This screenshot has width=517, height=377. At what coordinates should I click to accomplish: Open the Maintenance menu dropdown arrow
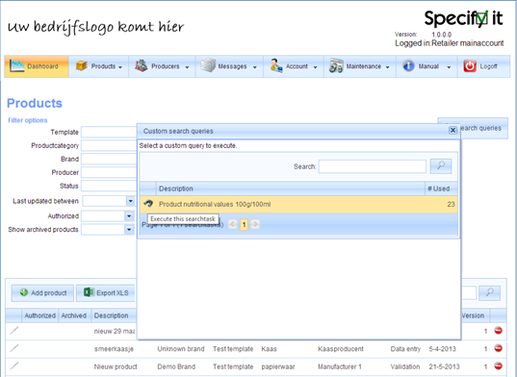[387, 67]
